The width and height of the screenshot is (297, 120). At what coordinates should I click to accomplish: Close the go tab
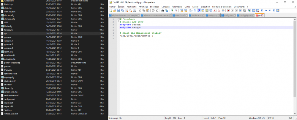point(262,15)
